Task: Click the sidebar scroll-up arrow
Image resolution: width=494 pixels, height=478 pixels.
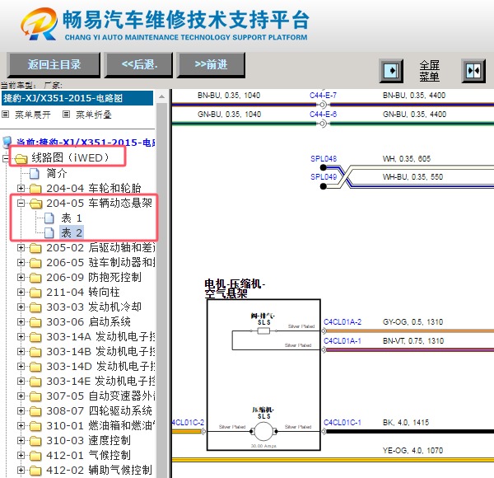Action: (161, 96)
